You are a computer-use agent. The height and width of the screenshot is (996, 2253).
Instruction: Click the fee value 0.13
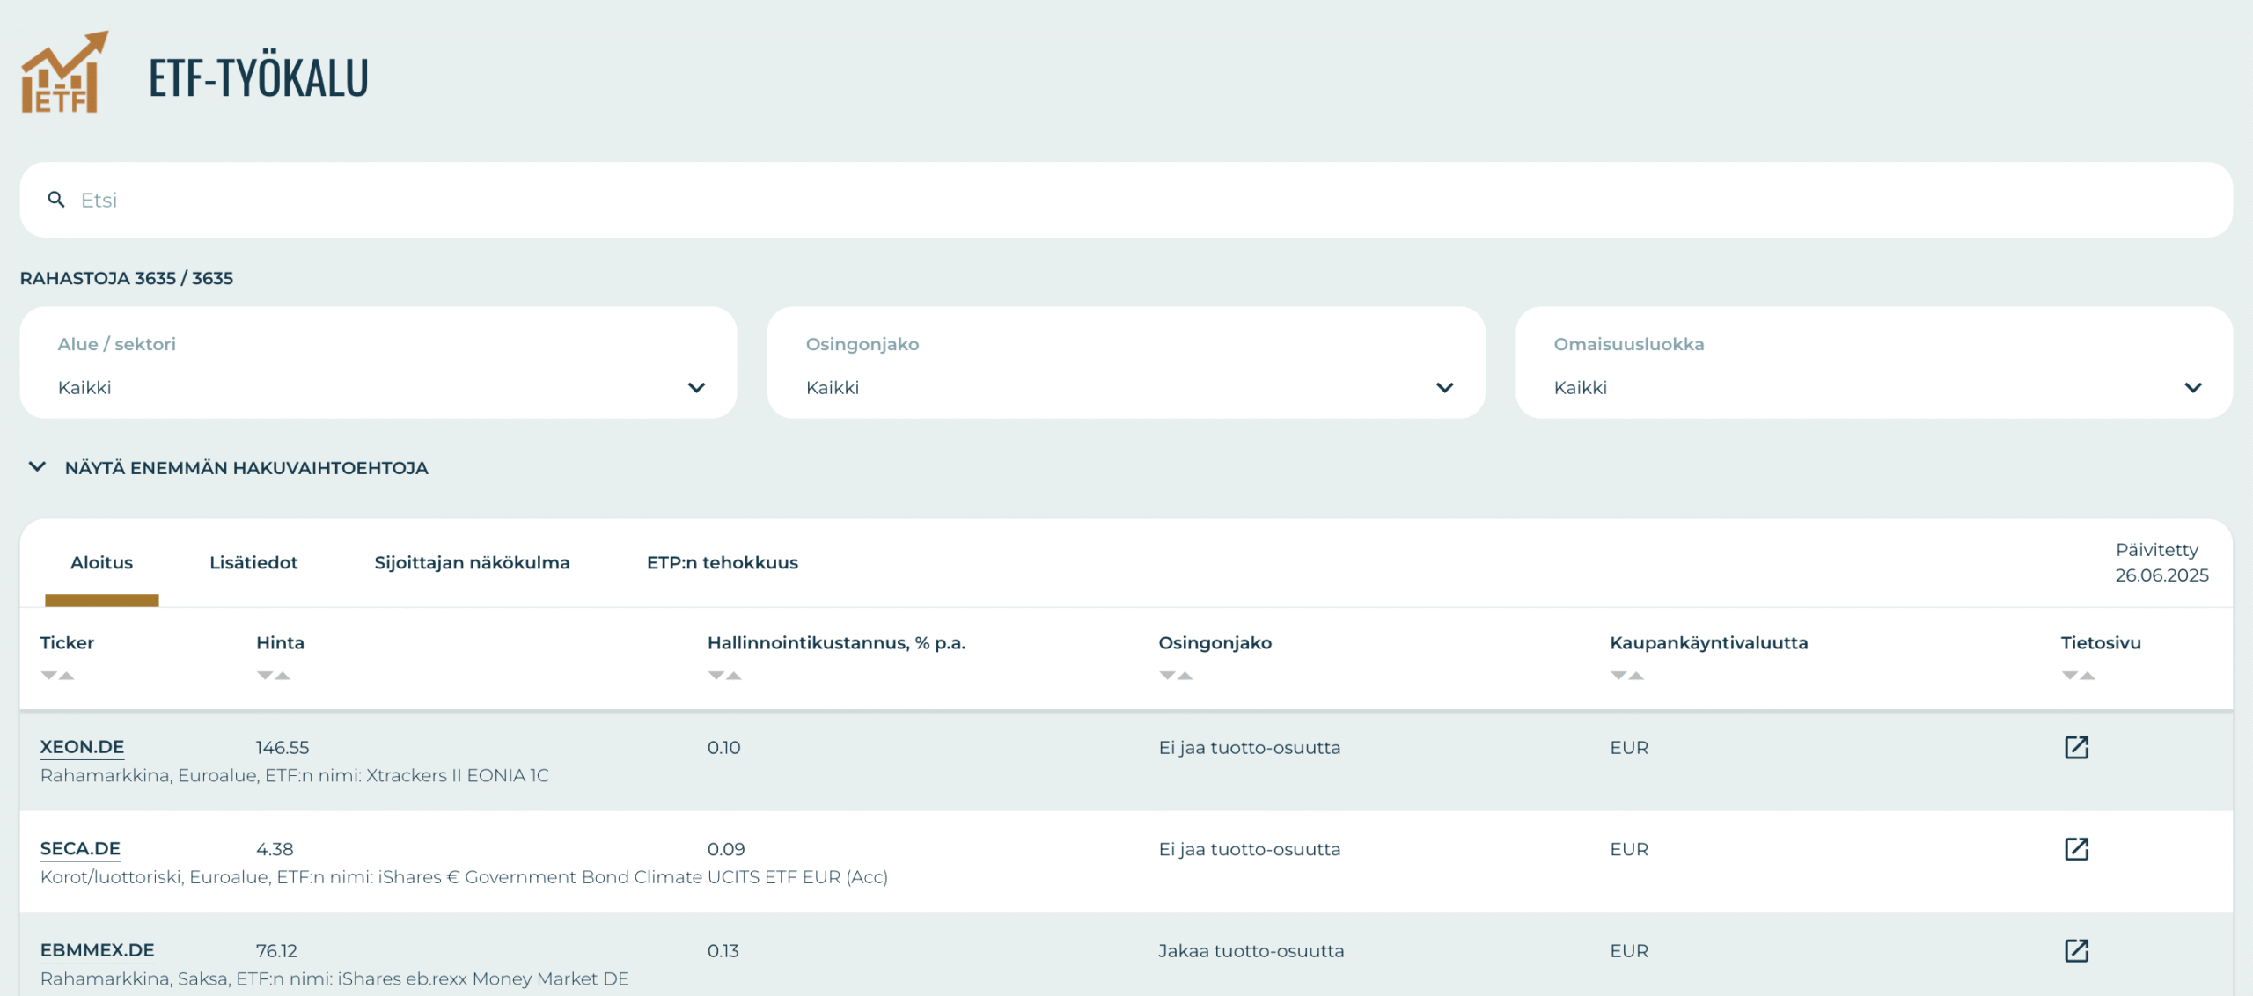coord(723,951)
